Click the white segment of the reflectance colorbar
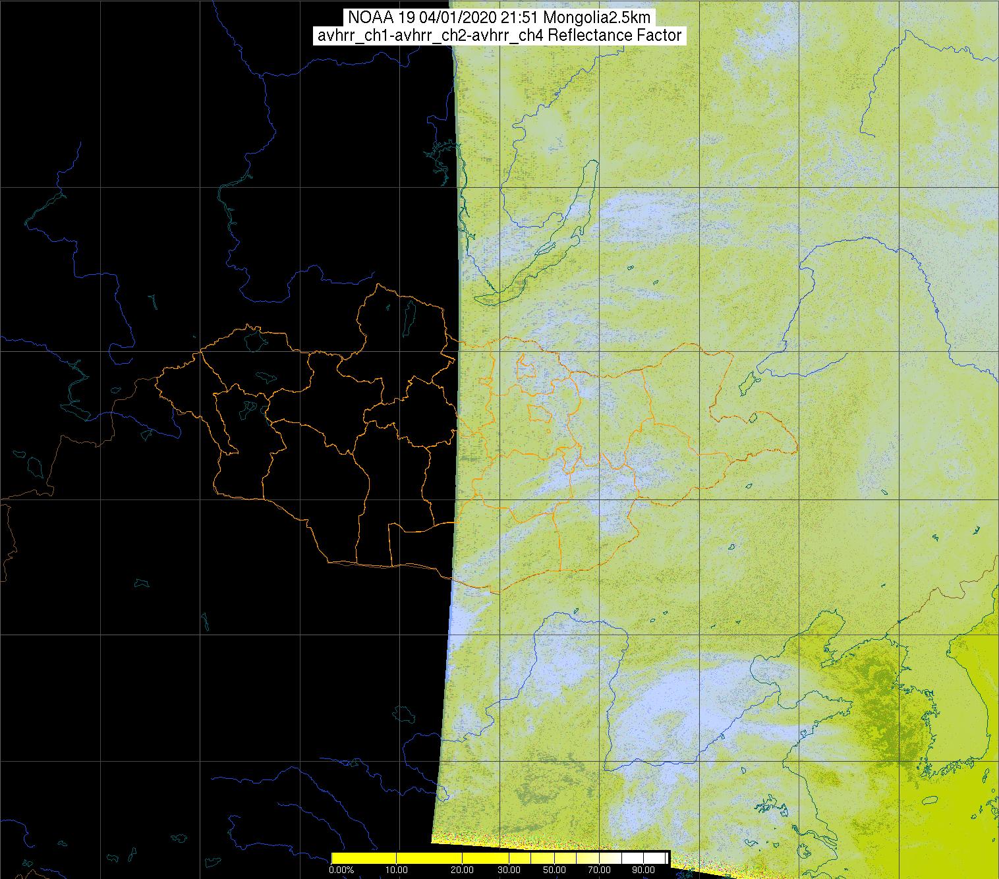 pyautogui.click(x=644, y=858)
